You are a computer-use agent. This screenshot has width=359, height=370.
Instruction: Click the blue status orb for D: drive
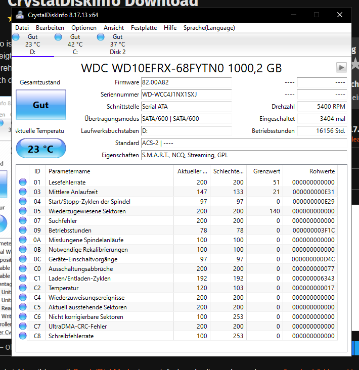coord(16,37)
